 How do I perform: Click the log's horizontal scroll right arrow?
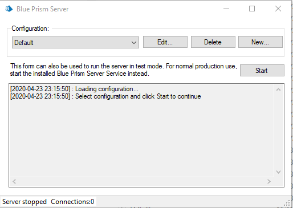(269, 182)
